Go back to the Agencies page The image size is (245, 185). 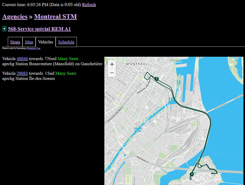[x=15, y=17]
